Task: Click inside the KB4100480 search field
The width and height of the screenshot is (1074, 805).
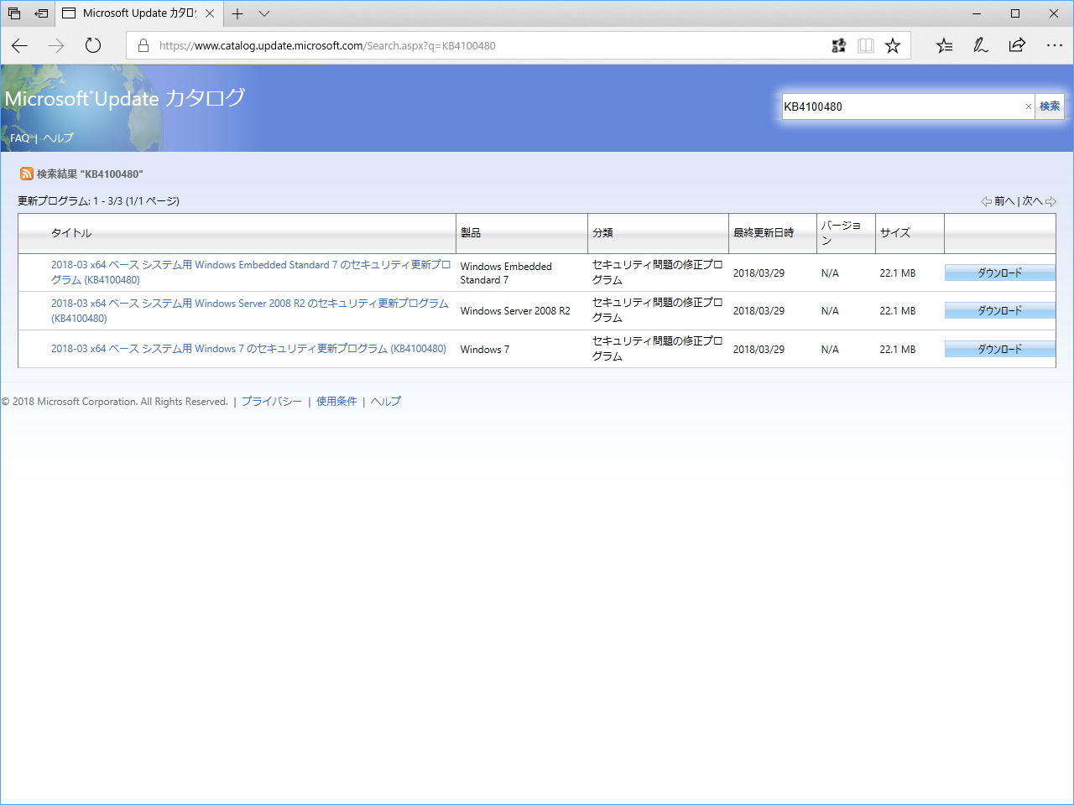Action: click(906, 106)
